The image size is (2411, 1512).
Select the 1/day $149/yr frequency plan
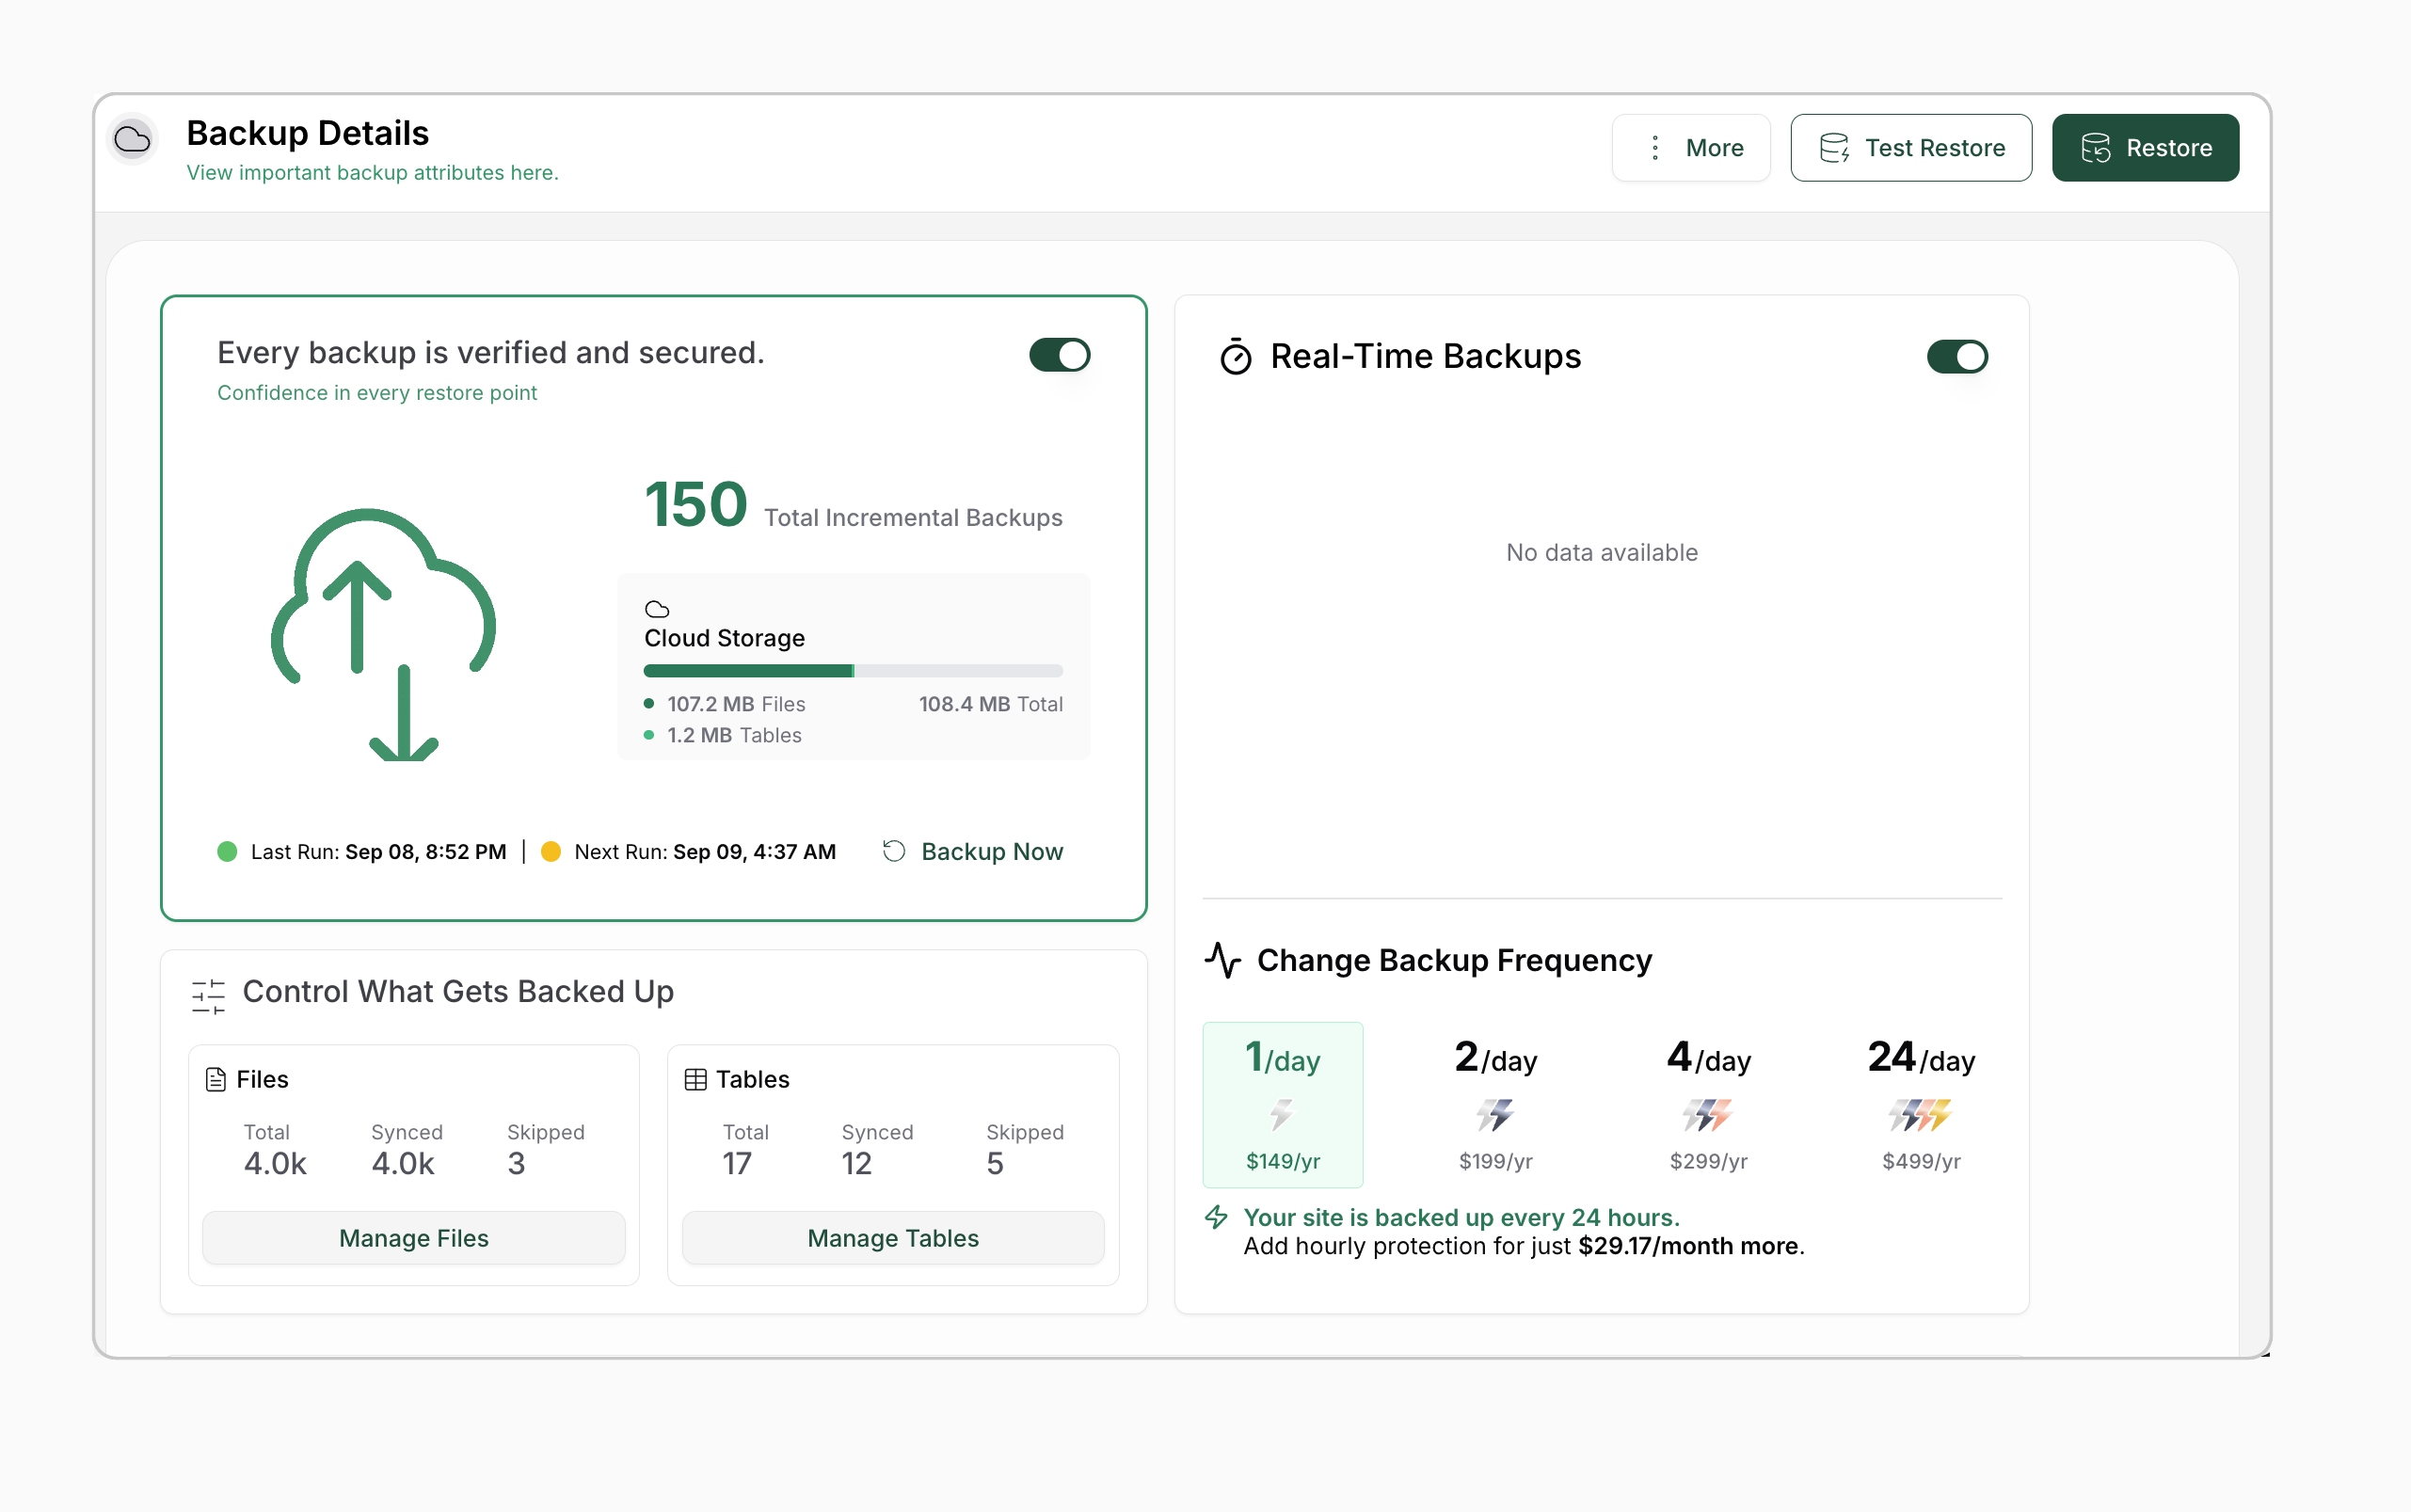[x=1282, y=1104]
